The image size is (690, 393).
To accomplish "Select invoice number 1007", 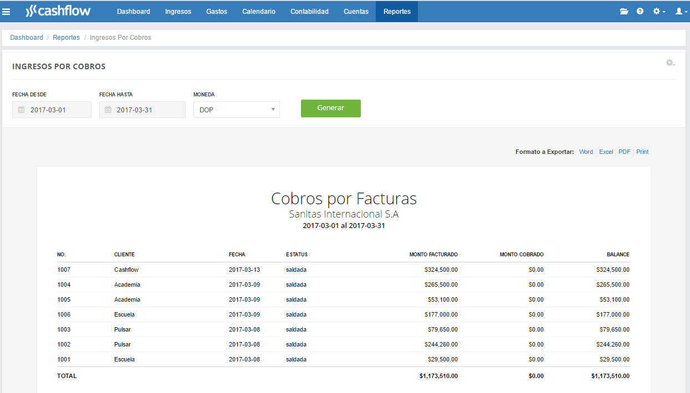I will pyautogui.click(x=64, y=270).
